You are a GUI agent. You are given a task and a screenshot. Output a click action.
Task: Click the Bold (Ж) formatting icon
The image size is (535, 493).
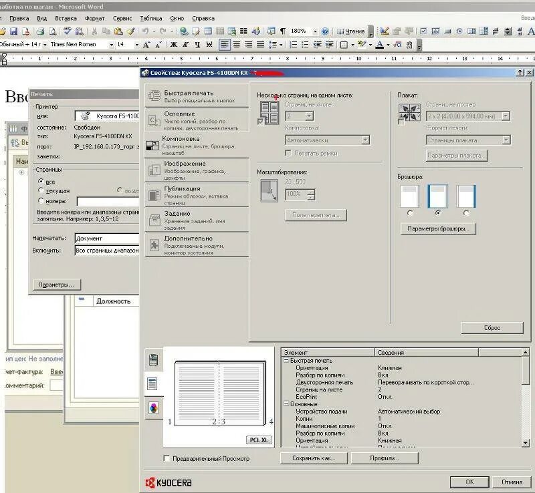174,45
